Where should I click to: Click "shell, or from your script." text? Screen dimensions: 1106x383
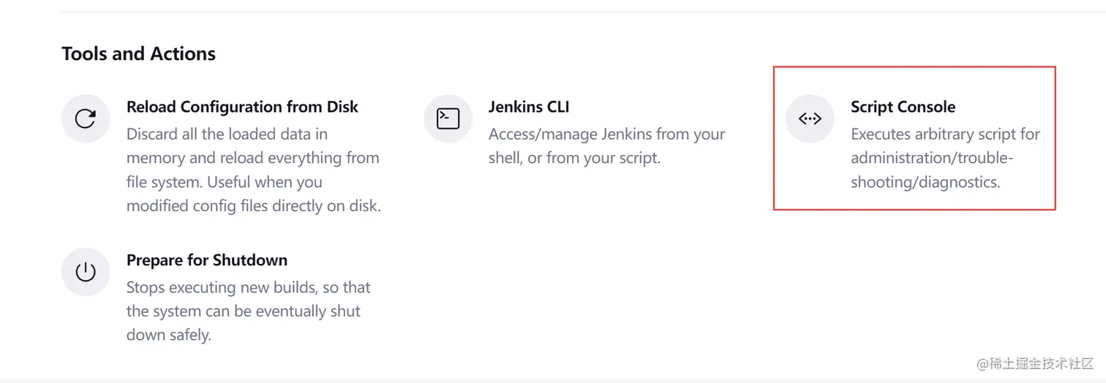point(574,158)
